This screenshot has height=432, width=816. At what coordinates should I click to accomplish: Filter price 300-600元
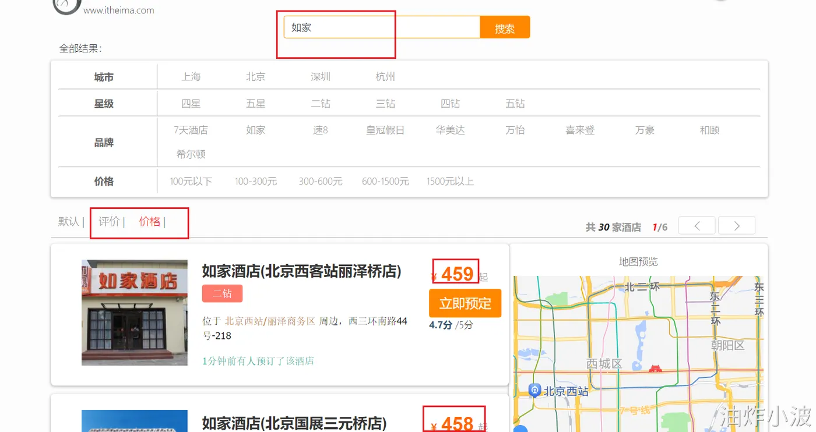tap(321, 182)
